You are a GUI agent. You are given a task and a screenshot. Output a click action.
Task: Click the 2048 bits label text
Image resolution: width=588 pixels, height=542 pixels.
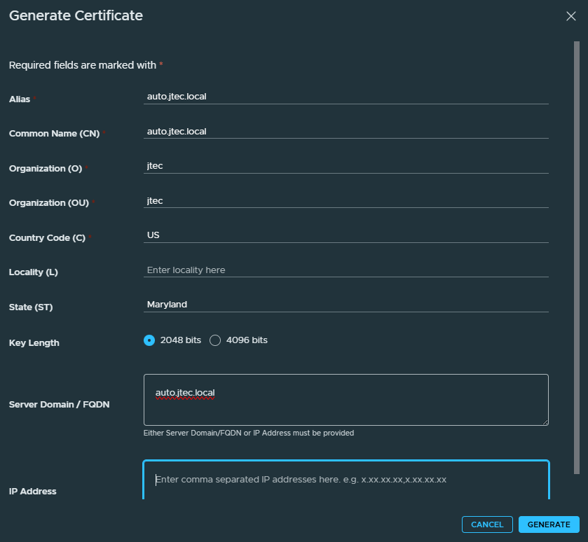[180, 340]
